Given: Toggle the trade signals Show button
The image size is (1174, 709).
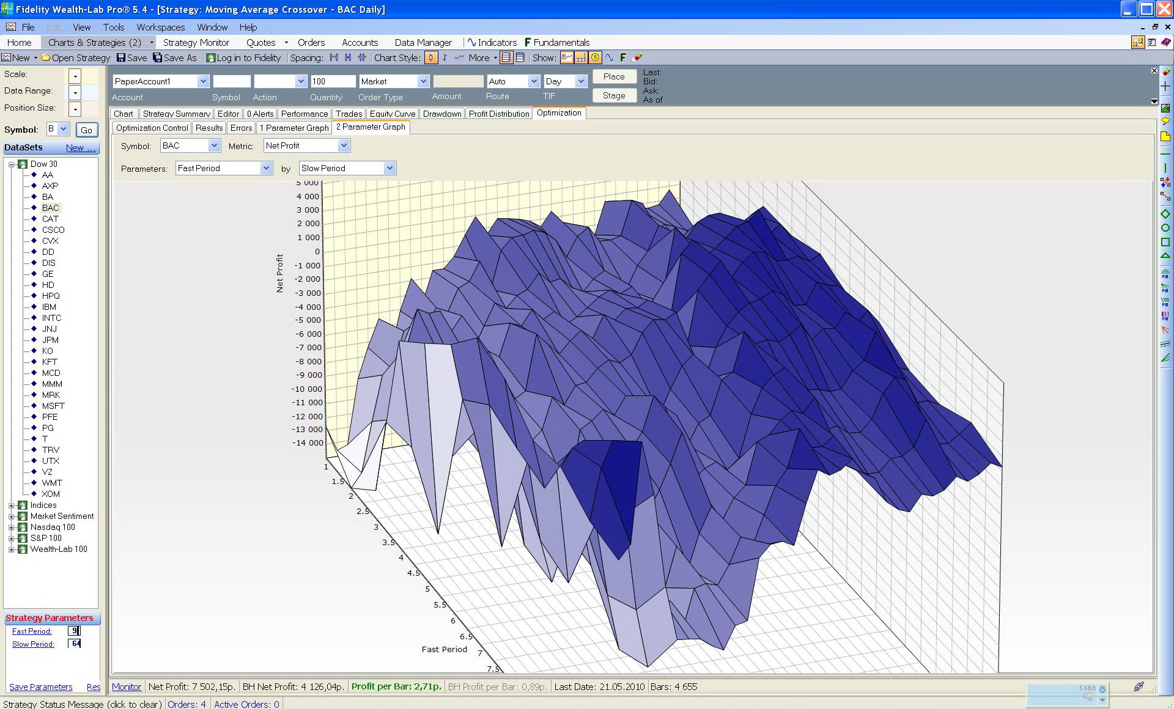Looking at the screenshot, I should click(567, 57).
